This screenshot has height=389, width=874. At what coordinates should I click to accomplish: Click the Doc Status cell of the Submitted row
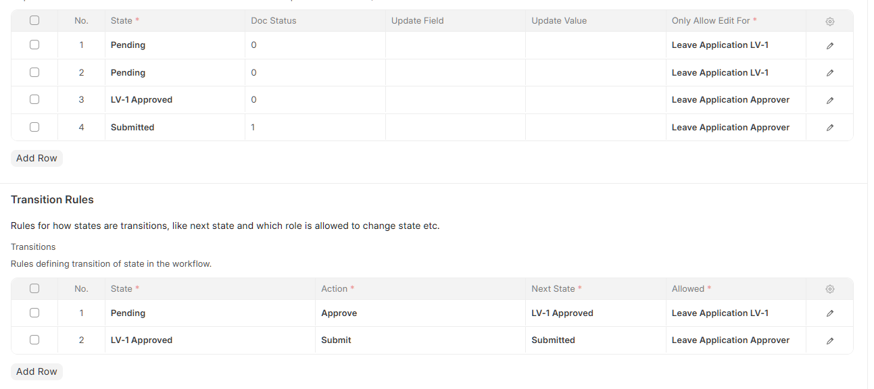(x=315, y=127)
